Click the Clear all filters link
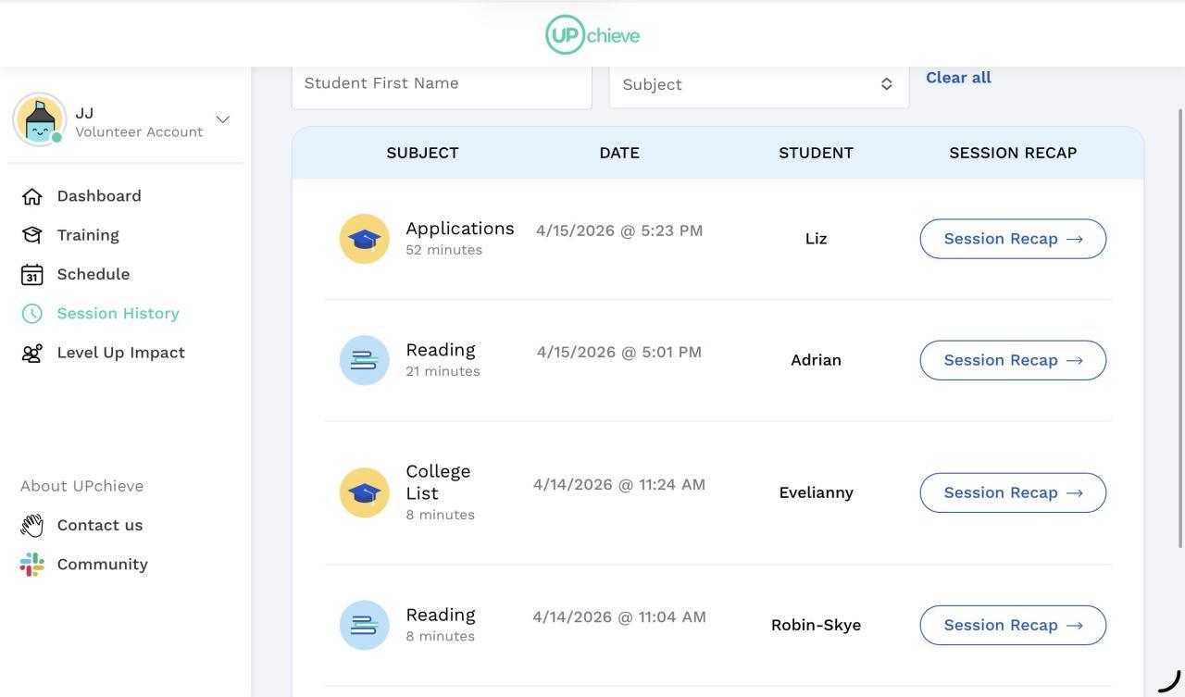This screenshot has width=1185, height=697. (958, 78)
